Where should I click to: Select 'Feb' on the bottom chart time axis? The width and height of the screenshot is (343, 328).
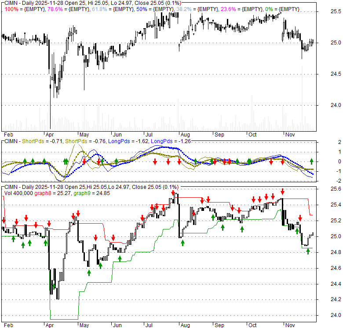click(8, 325)
